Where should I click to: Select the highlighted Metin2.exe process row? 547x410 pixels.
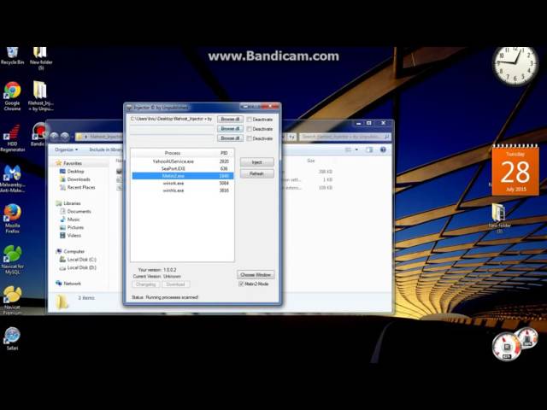[x=182, y=176]
